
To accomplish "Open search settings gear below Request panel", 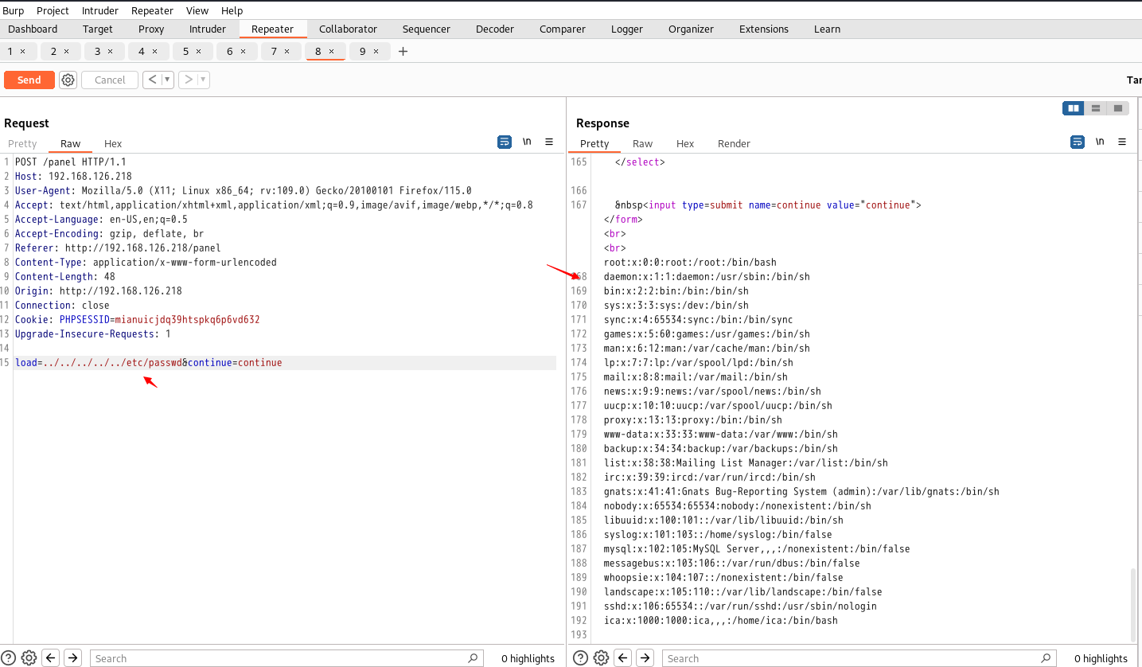I will (x=29, y=657).
